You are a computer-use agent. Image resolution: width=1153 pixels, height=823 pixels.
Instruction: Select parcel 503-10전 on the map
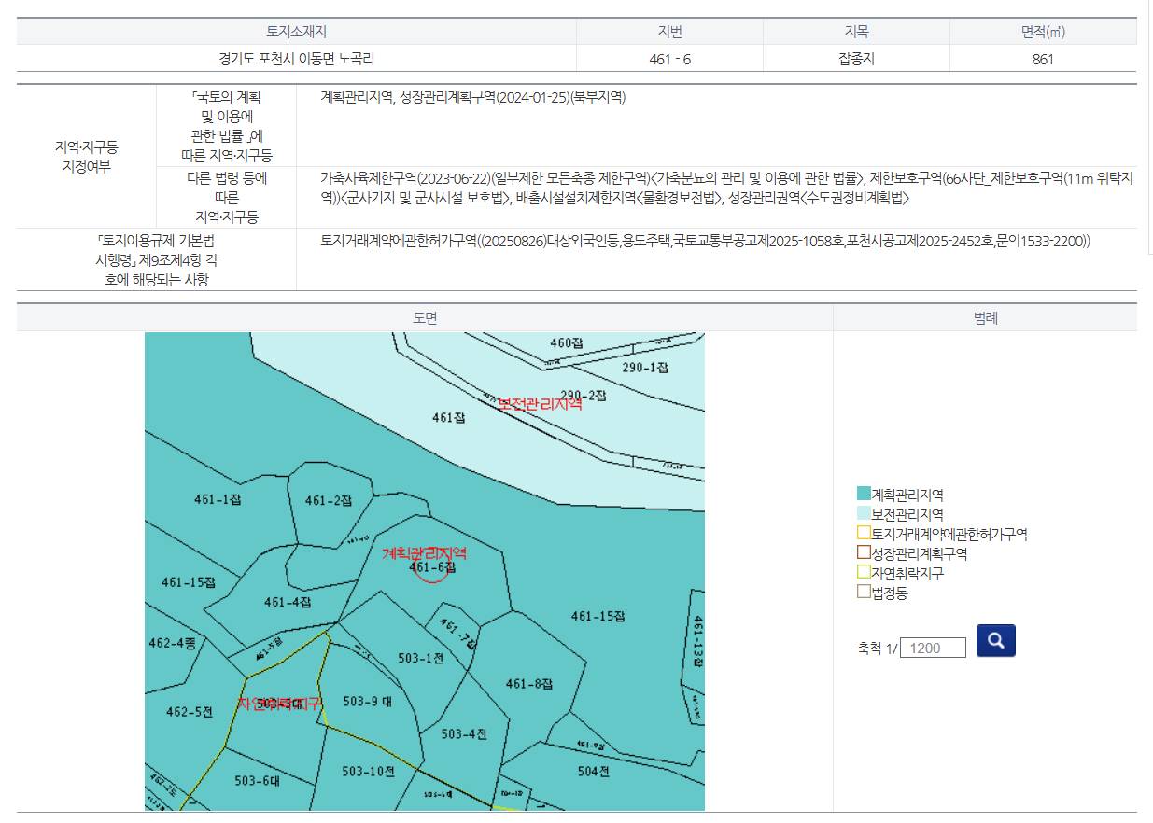click(x=368, y=771)
